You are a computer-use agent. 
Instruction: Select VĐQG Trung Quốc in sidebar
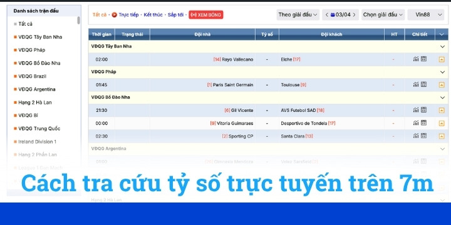point(39,129)
